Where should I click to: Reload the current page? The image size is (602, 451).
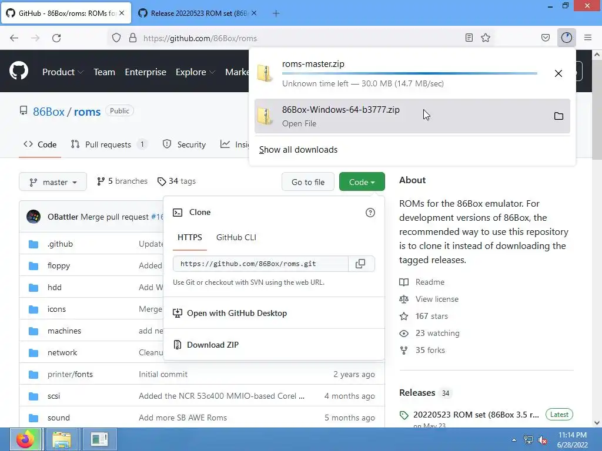56,38
